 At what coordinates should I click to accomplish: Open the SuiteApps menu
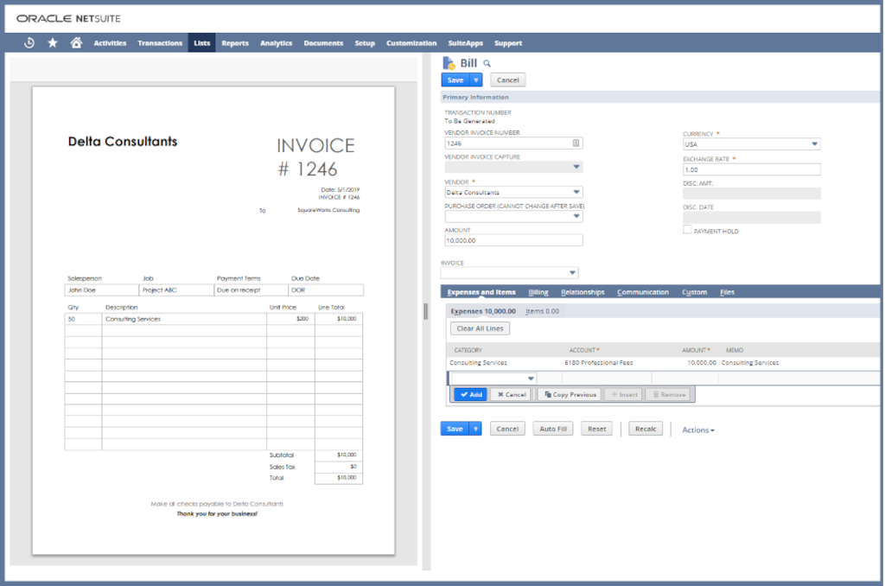[x=466, y=43]
